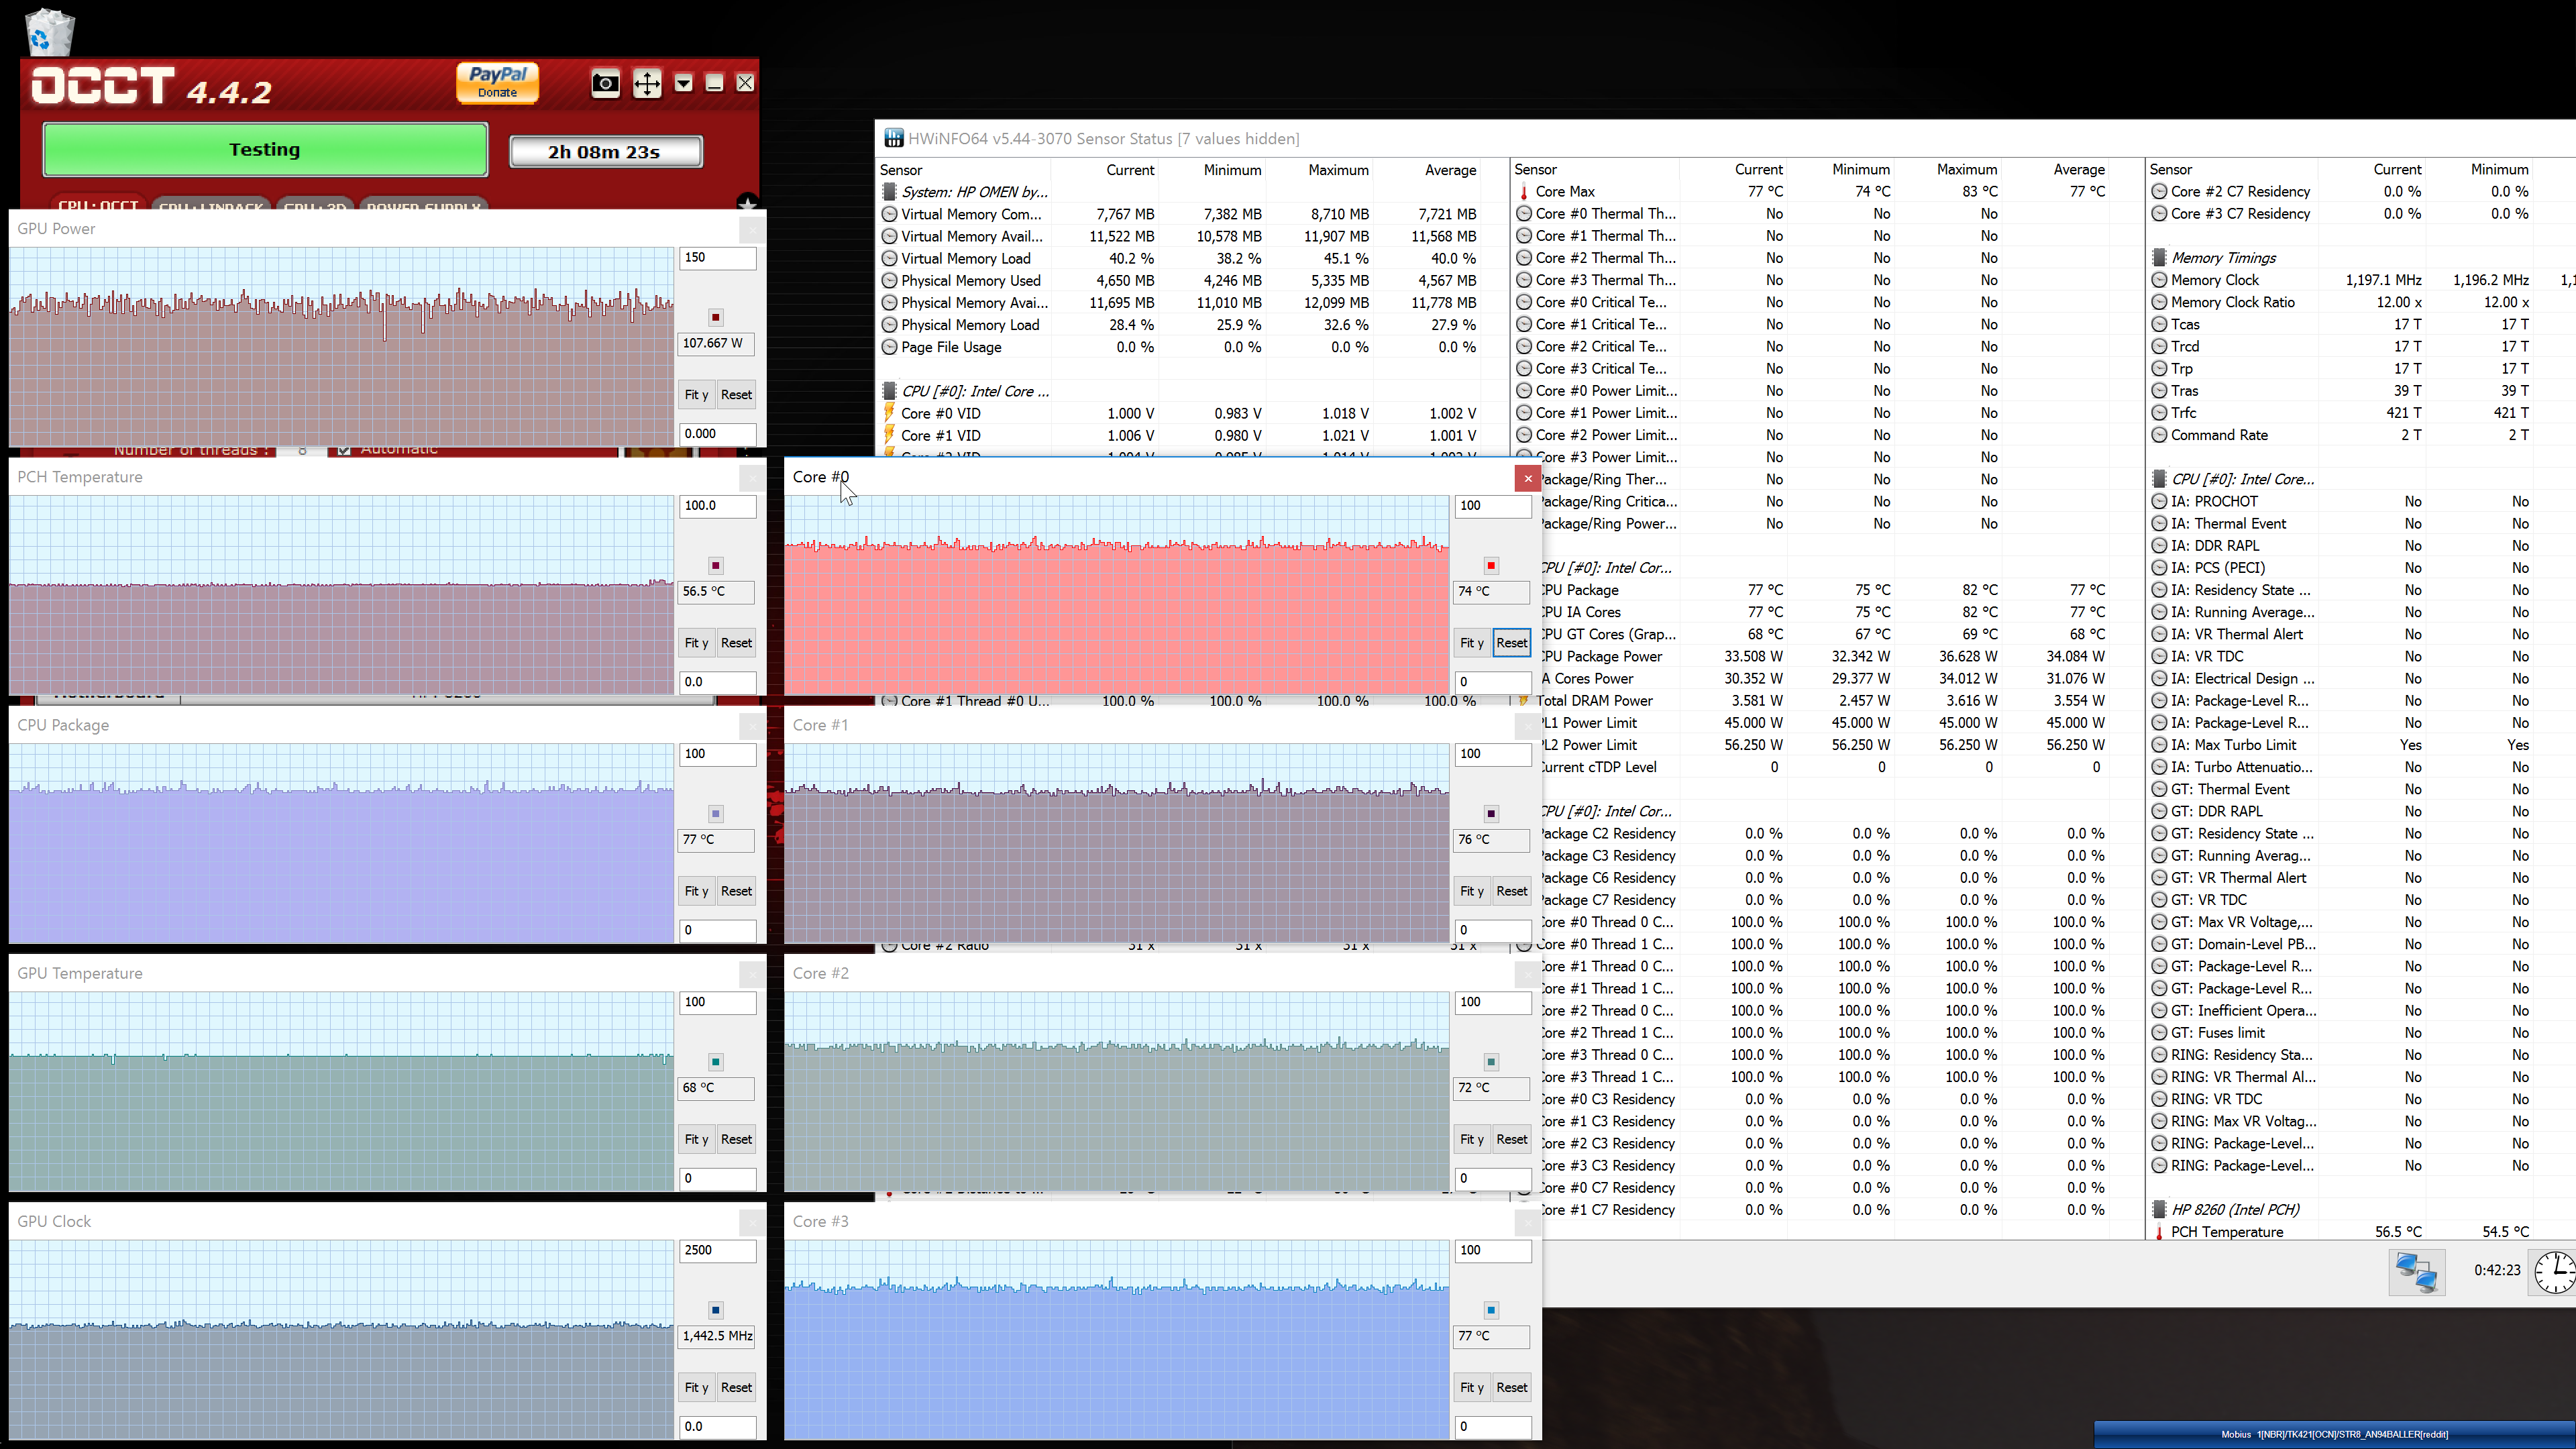Click the Core Max thermometer icon
This screenshot has width=2576, height=1449.
pyautogui.click(x=1523, y=191)
